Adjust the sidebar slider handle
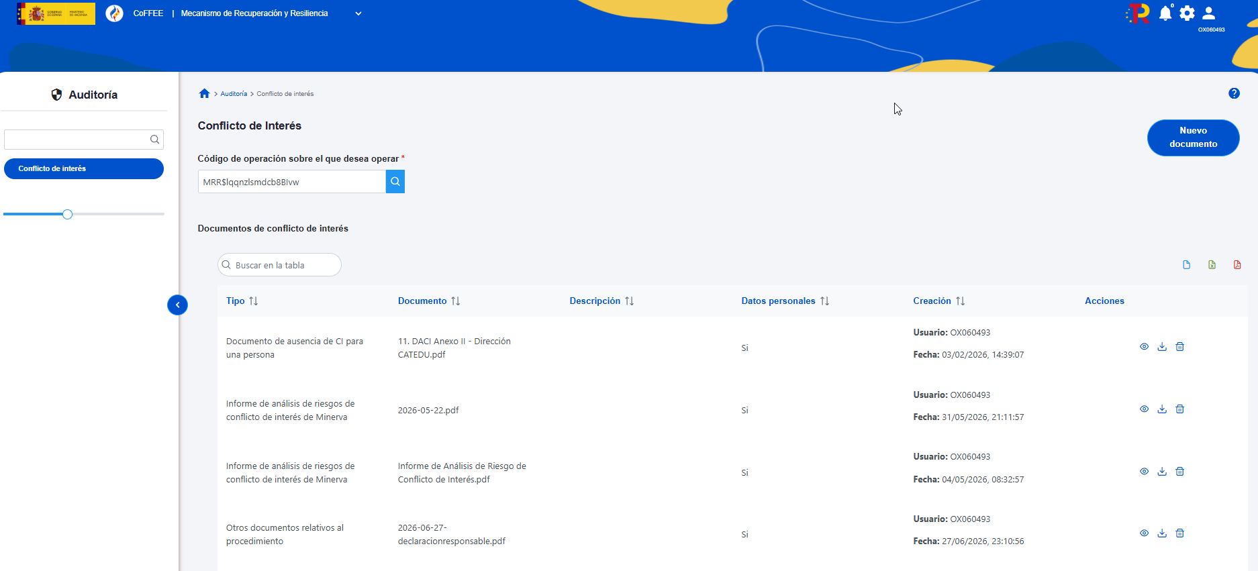The width and height of the screenshot is (1258, 571). click(x=67, y=214)
